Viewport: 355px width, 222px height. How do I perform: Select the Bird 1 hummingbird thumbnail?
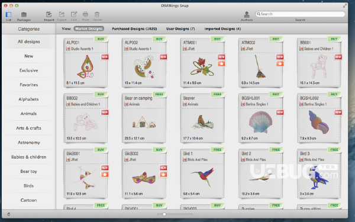pos(202,177)
